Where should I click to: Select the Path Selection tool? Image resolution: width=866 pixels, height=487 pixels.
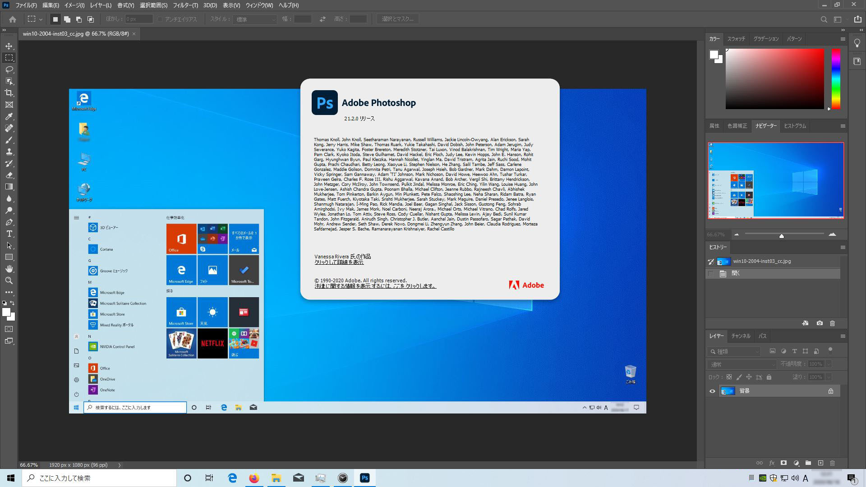point(9,245)
